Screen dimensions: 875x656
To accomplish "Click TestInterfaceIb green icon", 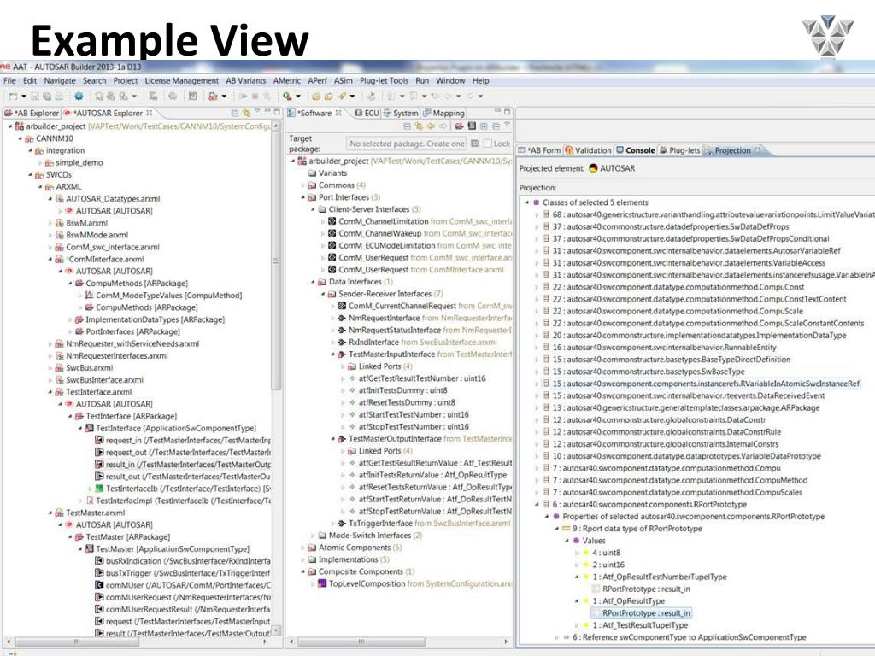I will (x=99, y=489).
